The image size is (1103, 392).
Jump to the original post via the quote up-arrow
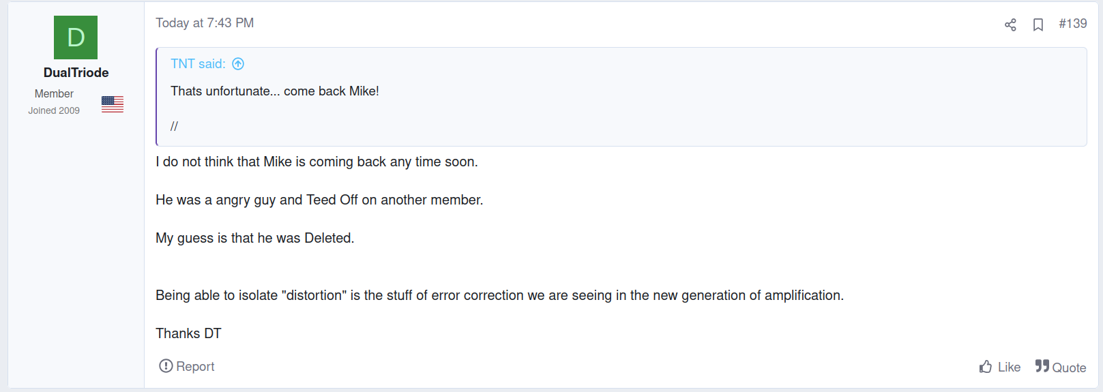[x=238, y=64]
